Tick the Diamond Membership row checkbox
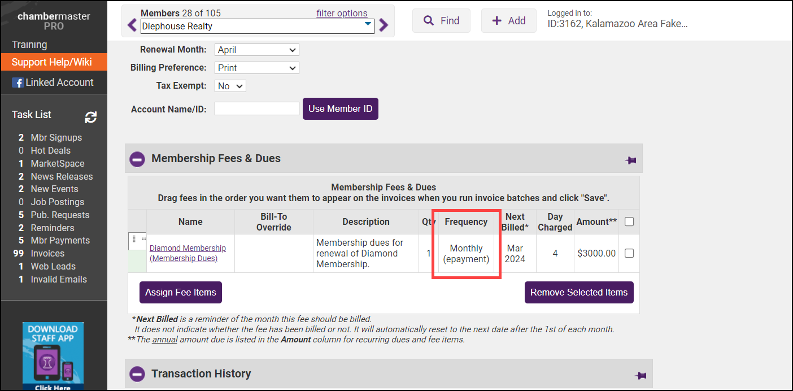Image resolution: width=793 pixels, height=391 pixels. tap(629, 254)
